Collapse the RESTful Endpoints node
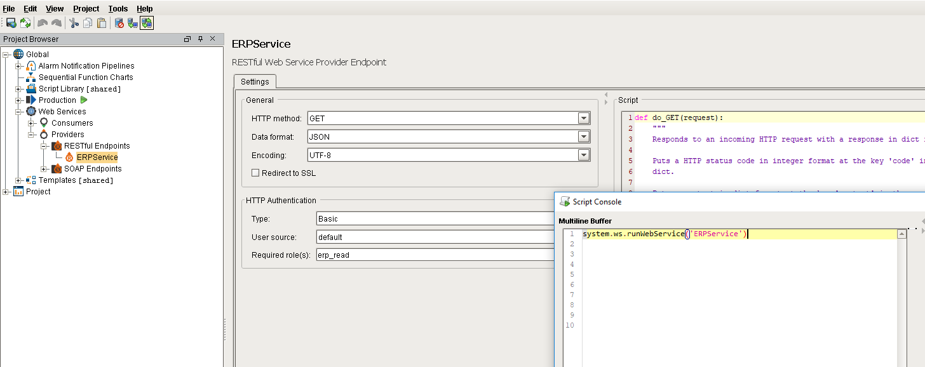 click(x=44, y=145)
